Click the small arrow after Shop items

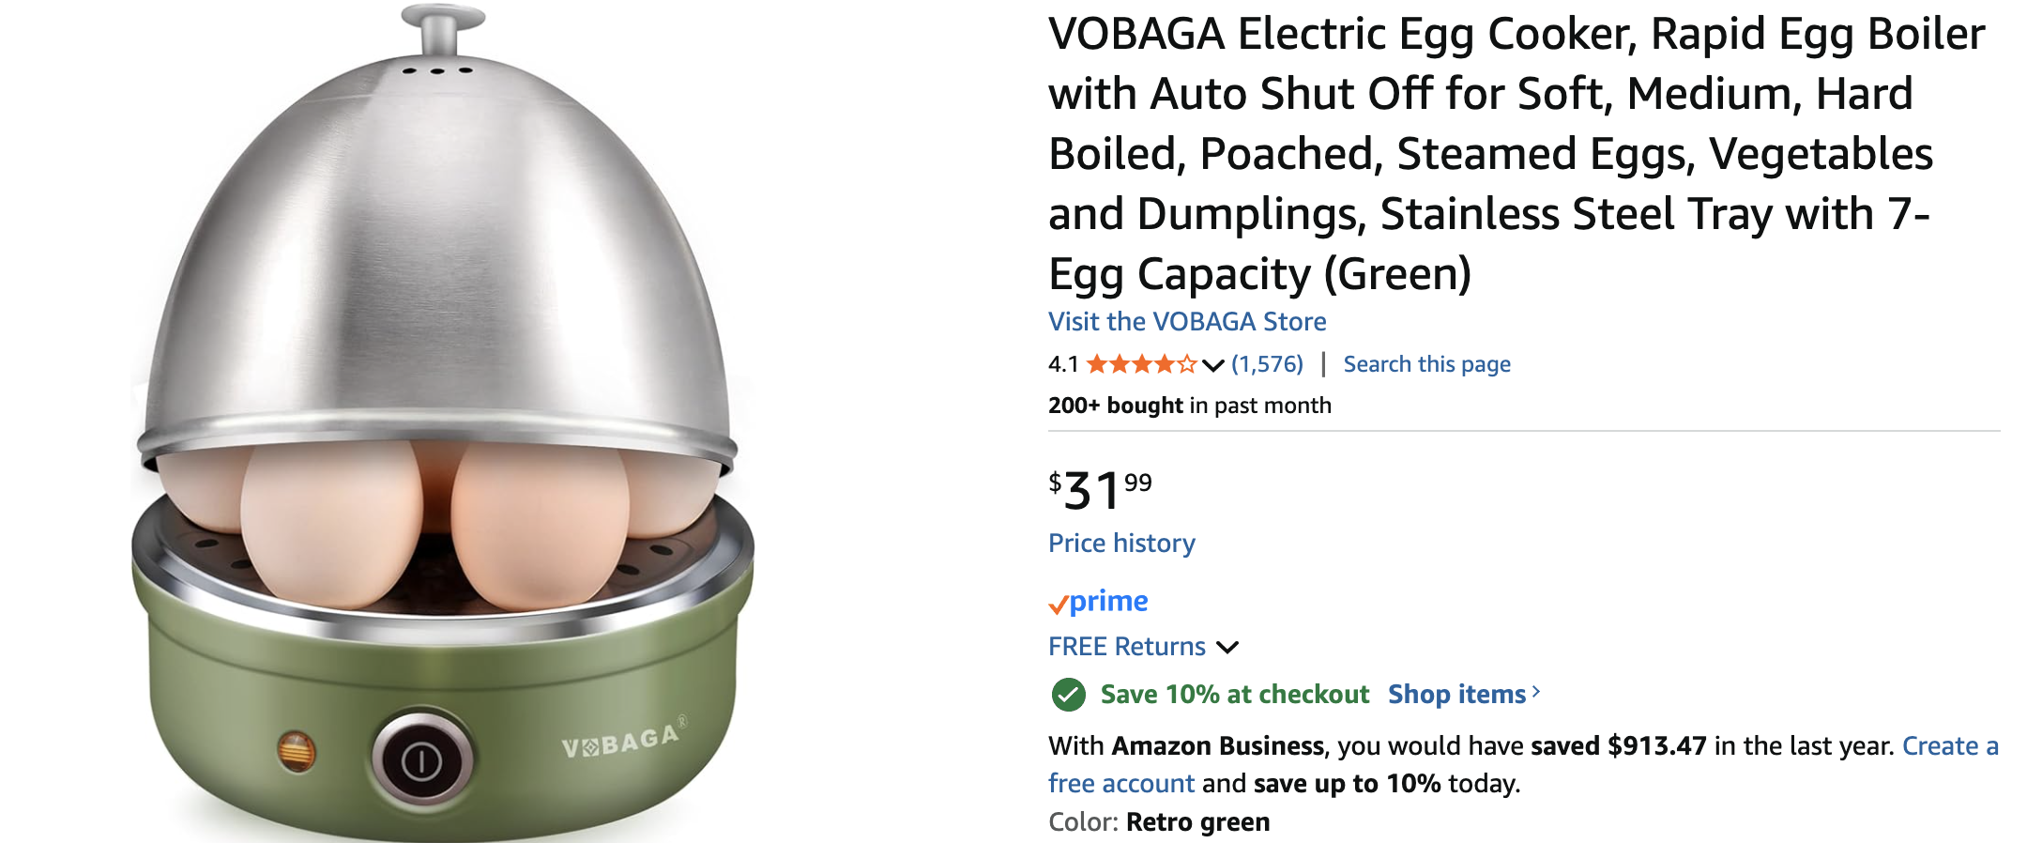click(1536, 693)
